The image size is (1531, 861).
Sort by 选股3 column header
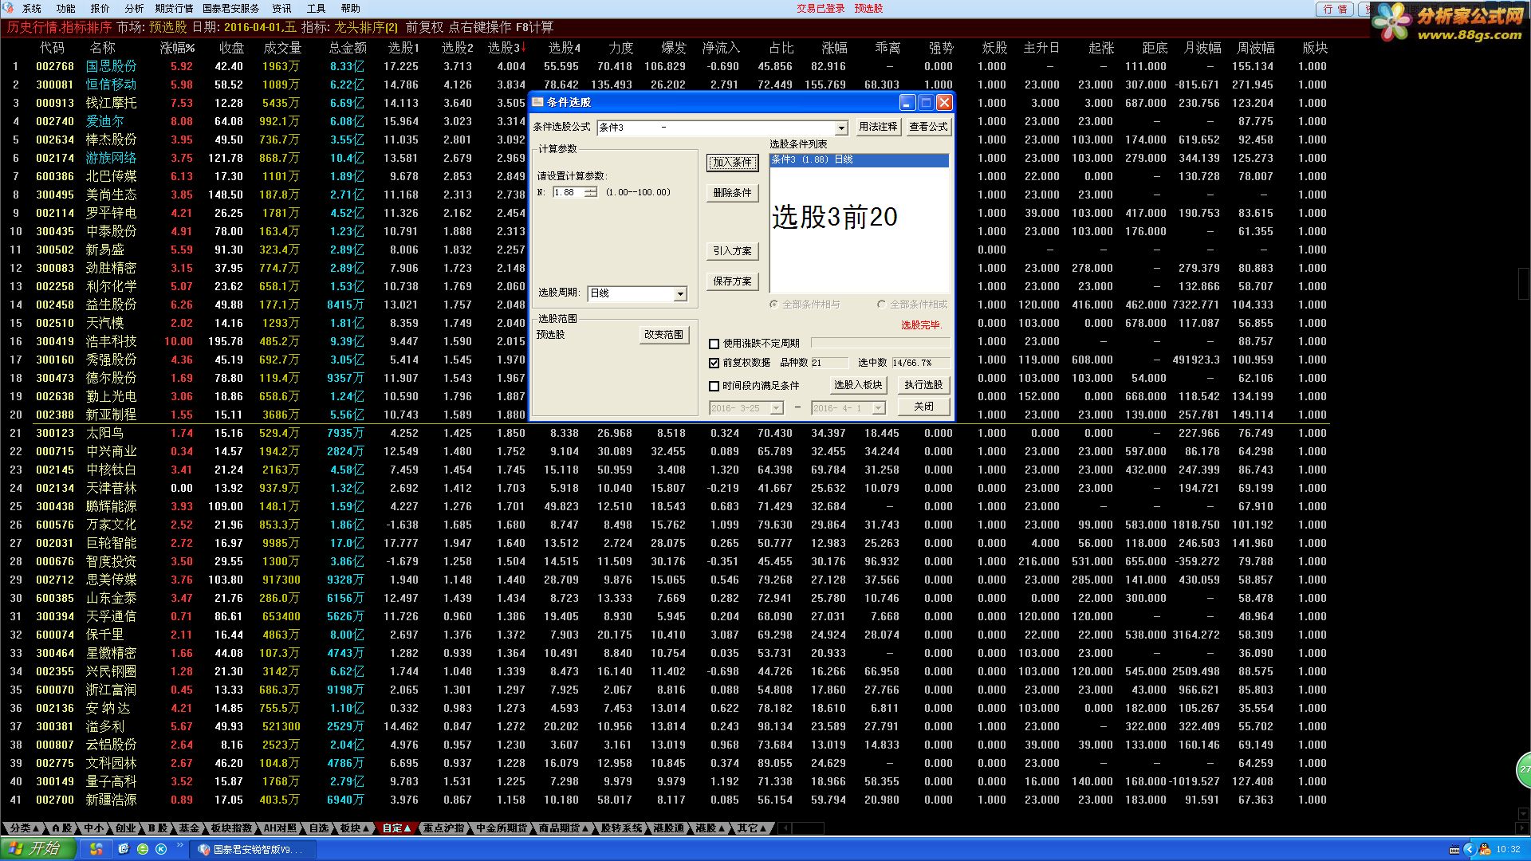coord(506,48)
